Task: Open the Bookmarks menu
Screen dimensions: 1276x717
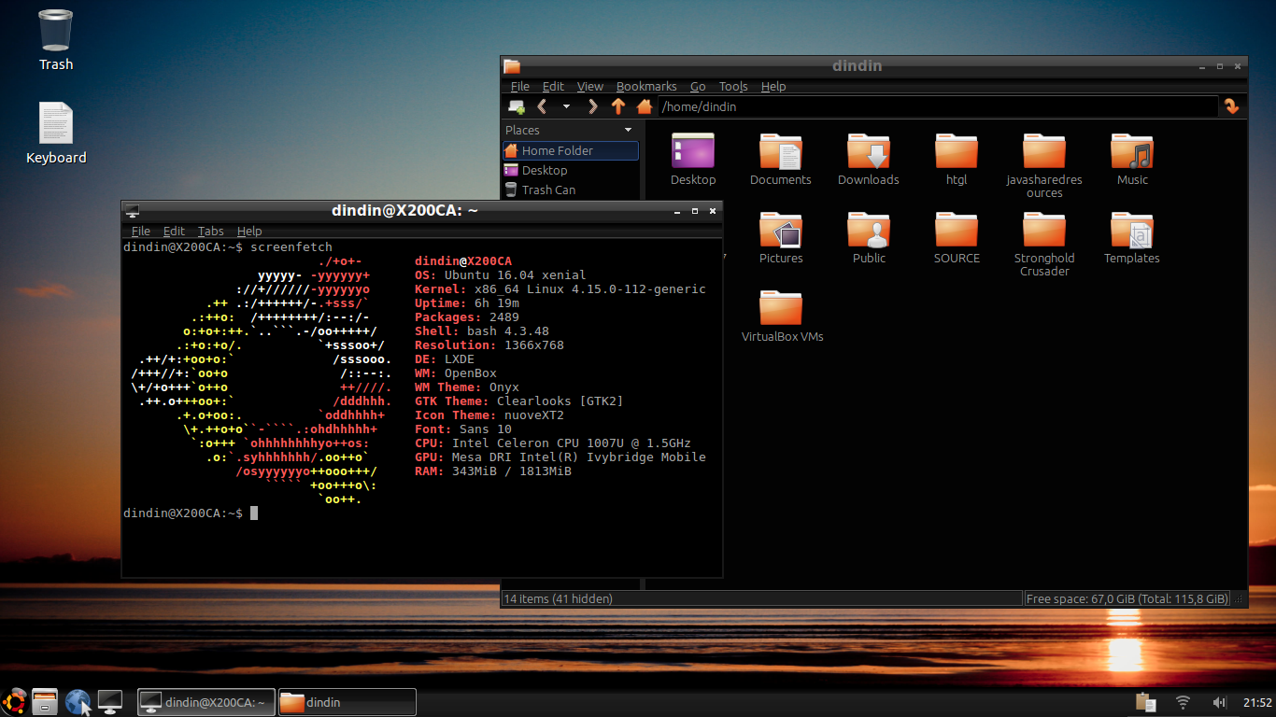Action: (646, 86)
